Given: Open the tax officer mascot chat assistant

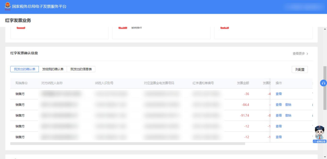Looking at the screenshot, I should pyautogui.click(x=319, y=133).
